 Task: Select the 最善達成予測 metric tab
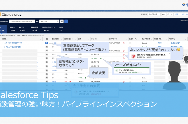[34, 29]
